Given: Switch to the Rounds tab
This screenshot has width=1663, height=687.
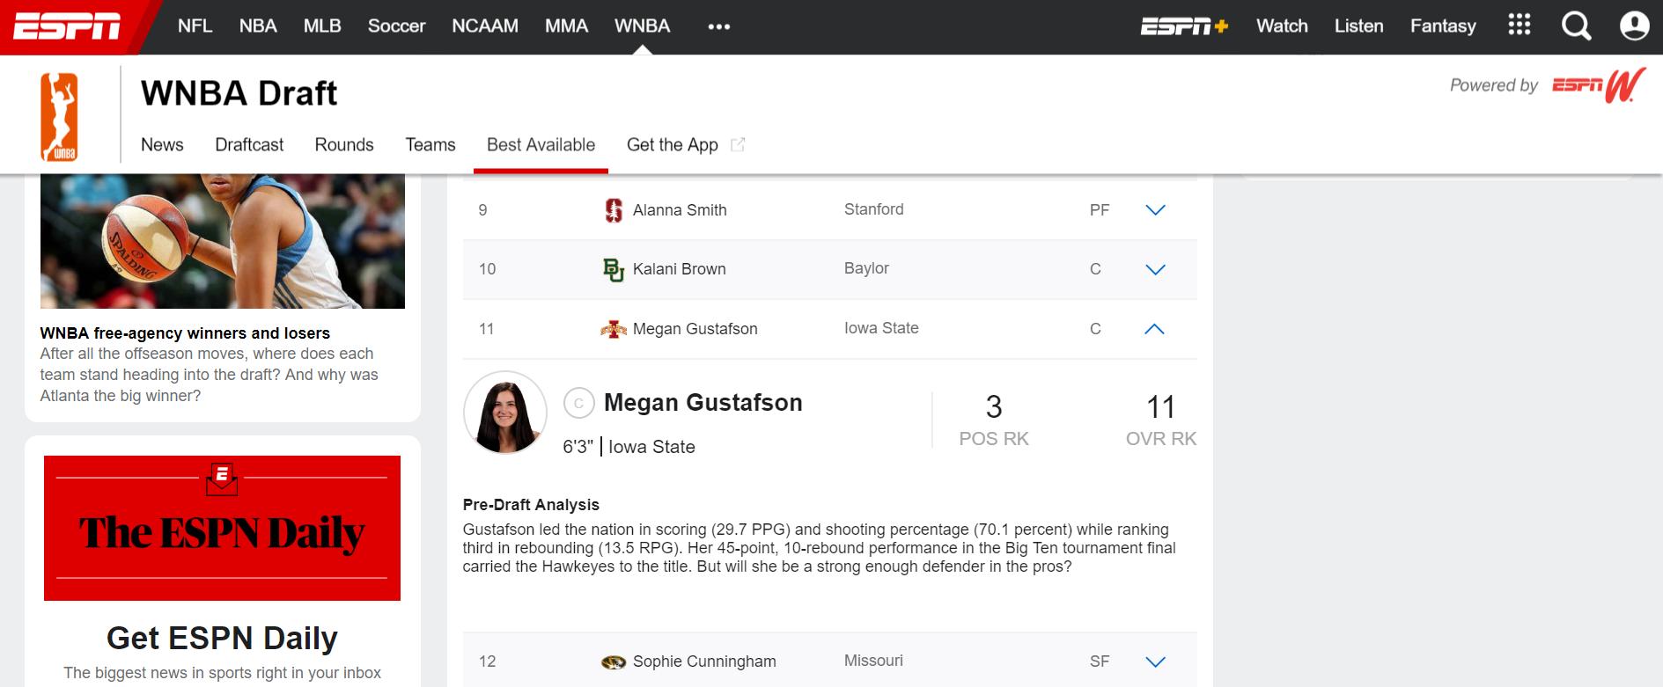Looking at the screenshot, I should [344, 145].
